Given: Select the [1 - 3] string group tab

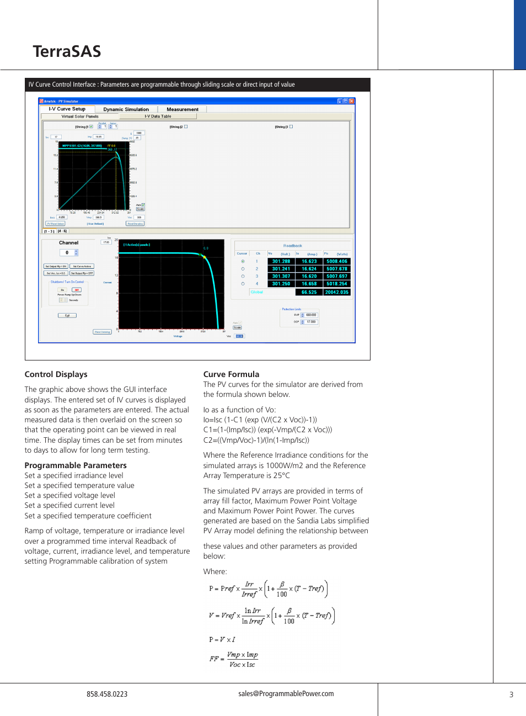Looking at the screenshot, I should coord(49,231).
